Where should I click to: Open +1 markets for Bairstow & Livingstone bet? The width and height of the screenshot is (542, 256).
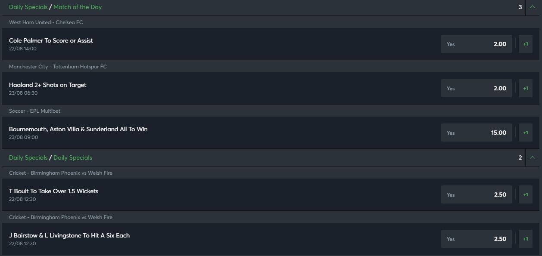(x=526, y=239)
